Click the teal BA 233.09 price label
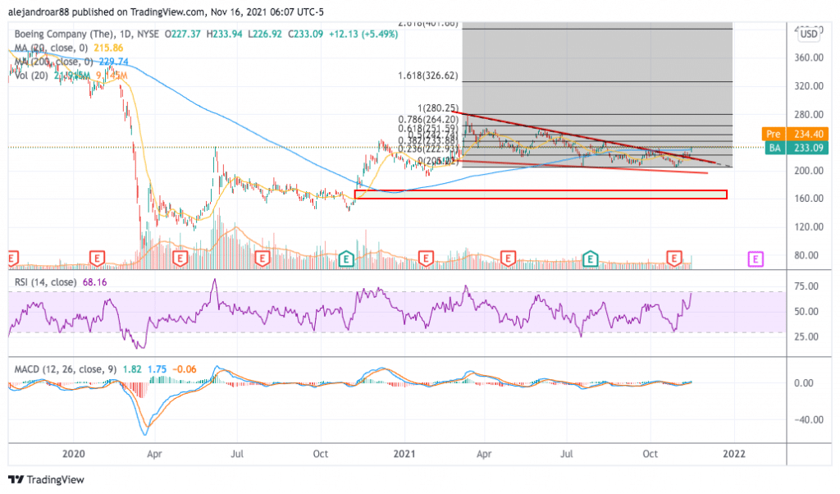The image size is (840, 494). coord(795,148)
